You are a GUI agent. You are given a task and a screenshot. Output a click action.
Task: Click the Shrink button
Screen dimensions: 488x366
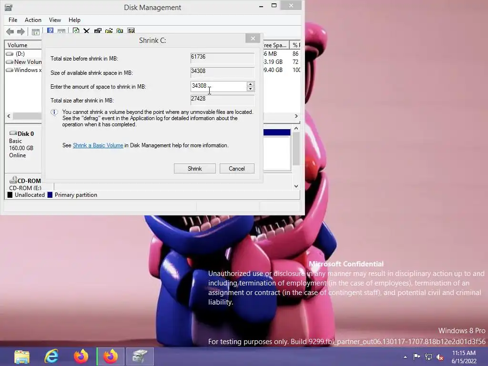(195, 169)
